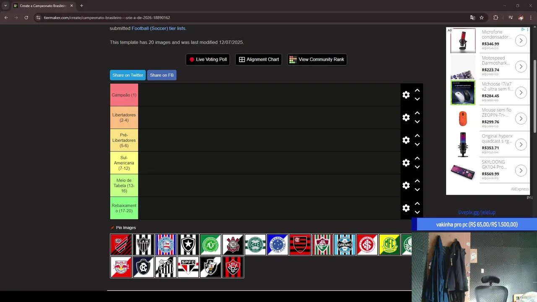The width and height of the screenshot is (537, 302).
Task: Pick the Bahia team crest
Action: point(166,245)
